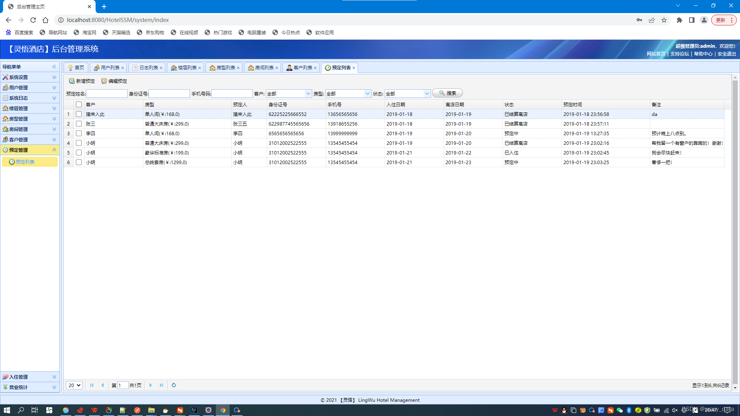Screen dimensions: 740x416
Task: Close the 房间列表 tab
Action: point(277,68)
